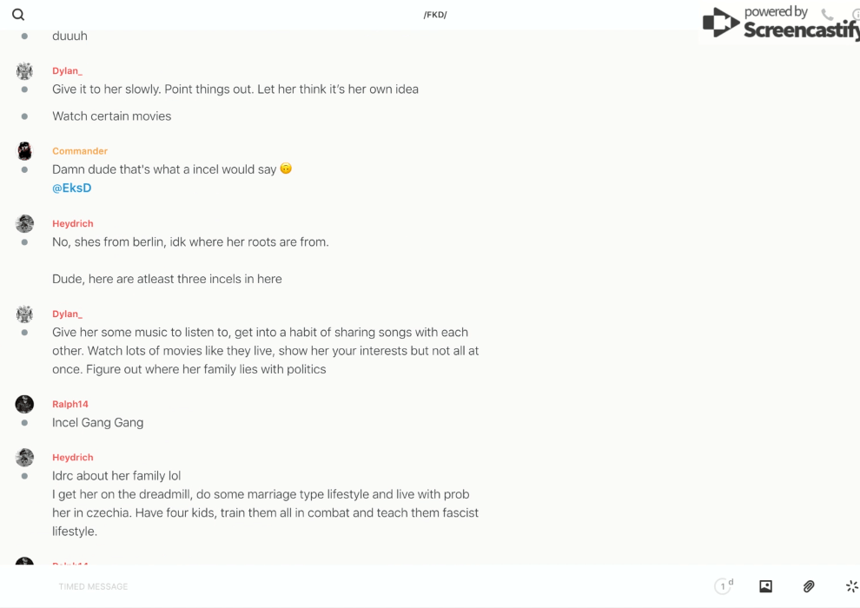
Task: Click Ralph14's avatar beside 'Incel Gang Gang'
Action: [x=24, y=404]
